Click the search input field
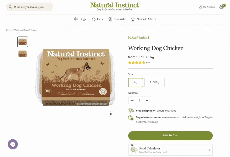This screenshot has height=157, width=230. click(x=32, y=7)
